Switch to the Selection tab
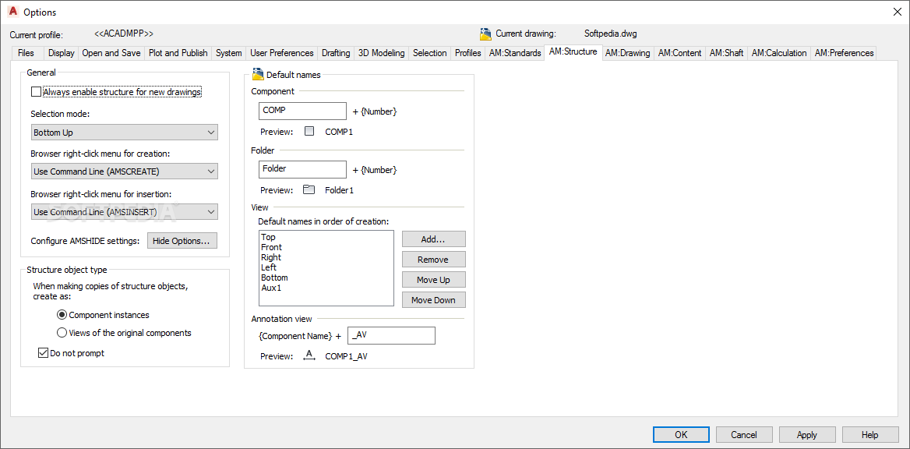910x449 pixels. coord(430,53)
